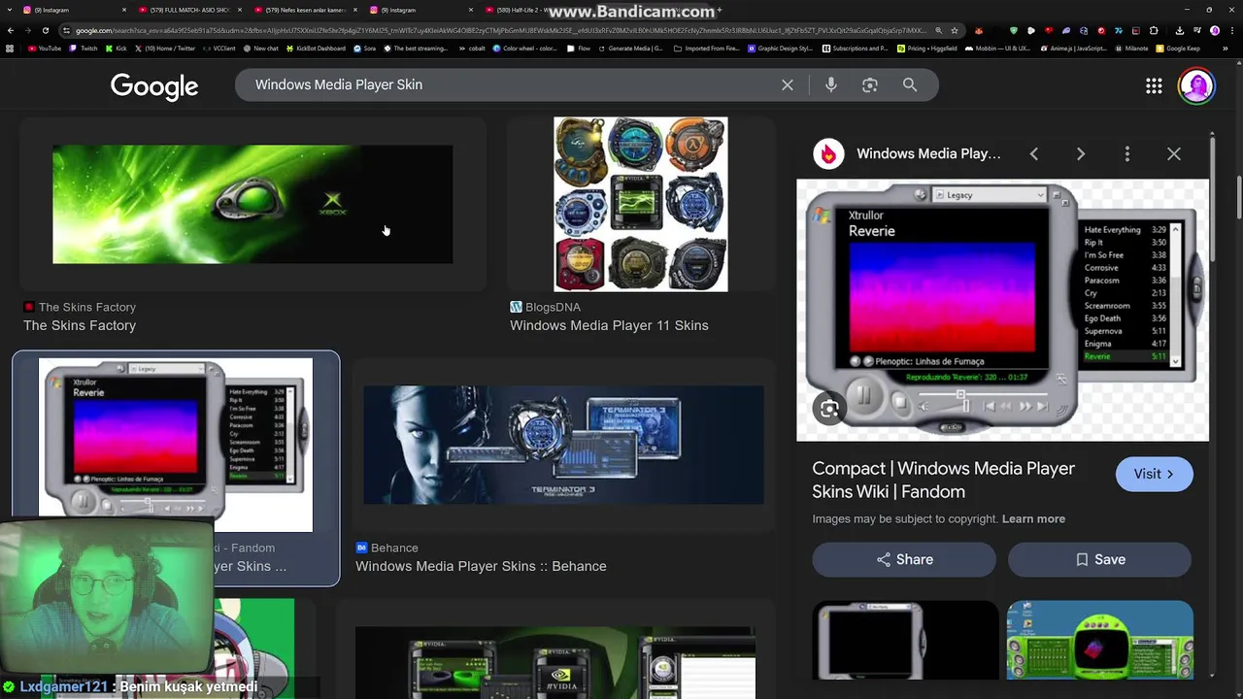Open the related gray compact player thumbnail
1243x699 pixels.
(905, 639)
